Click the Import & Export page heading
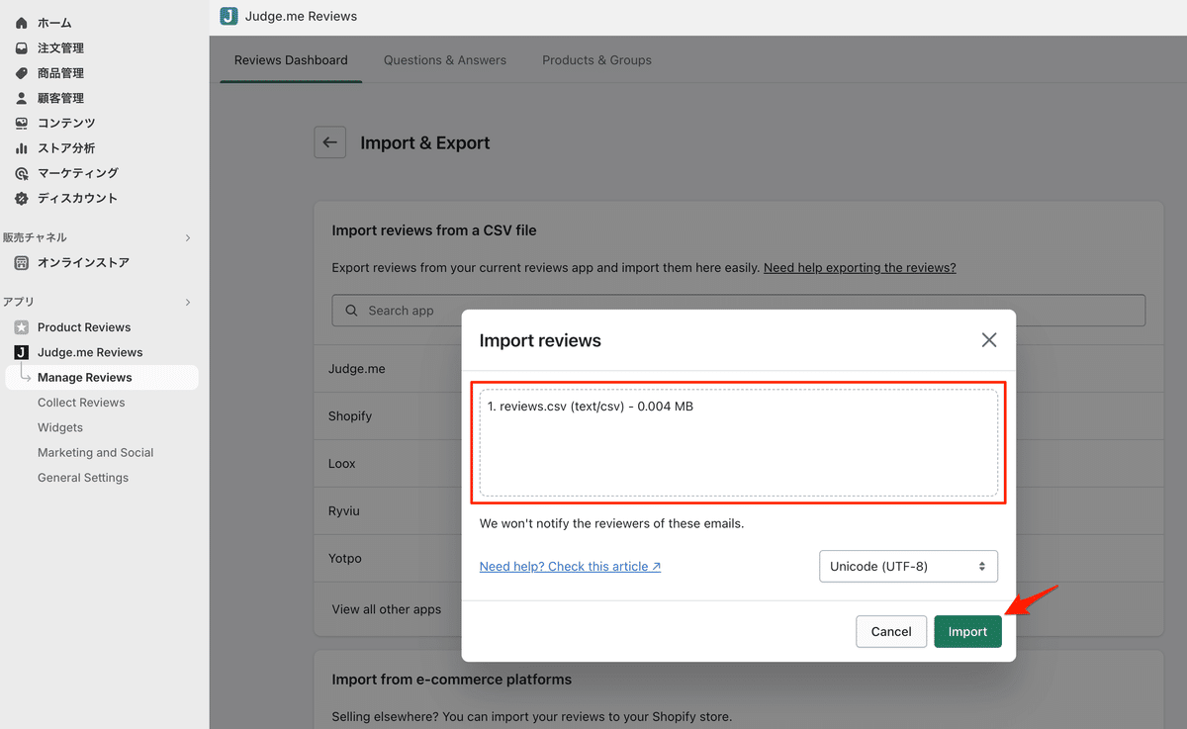 coord(425,142)
